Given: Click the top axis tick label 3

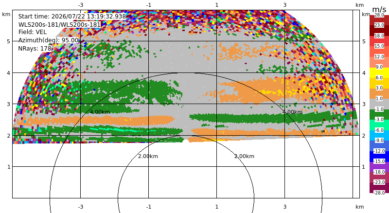Looking at the screenshot, I should point(285,5).
